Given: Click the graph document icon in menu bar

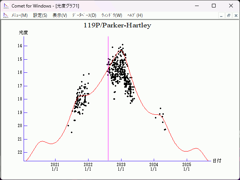Looking at the screenshot, I should tap(6, 15).
